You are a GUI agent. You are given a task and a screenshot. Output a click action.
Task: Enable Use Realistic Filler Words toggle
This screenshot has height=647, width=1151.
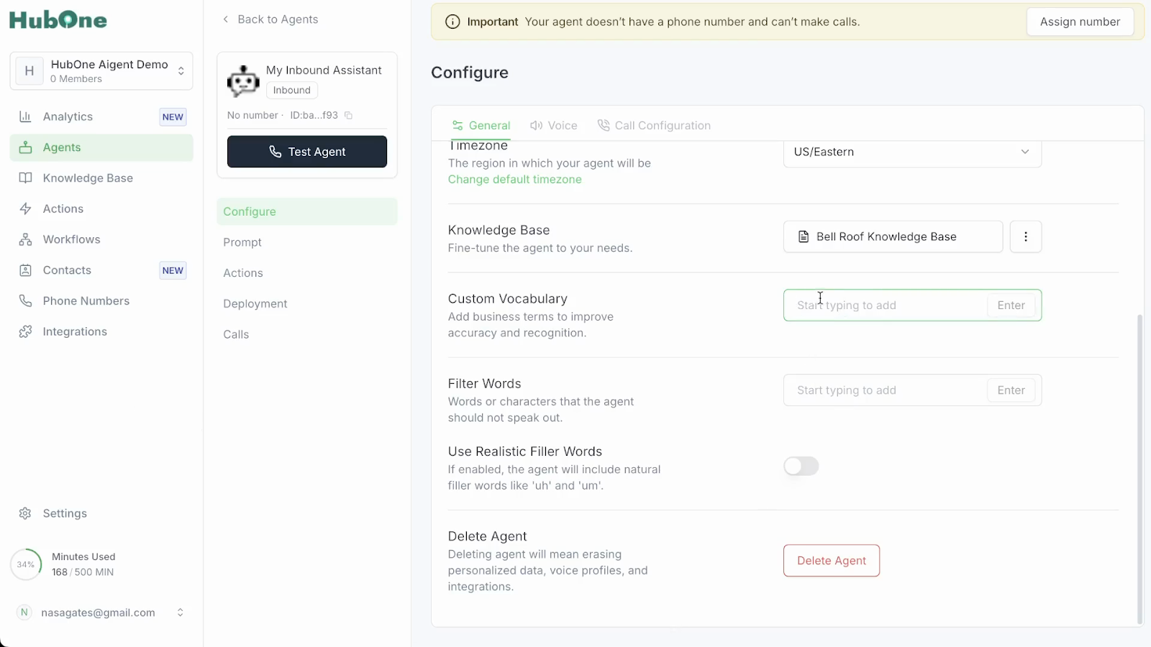[801, 467]
